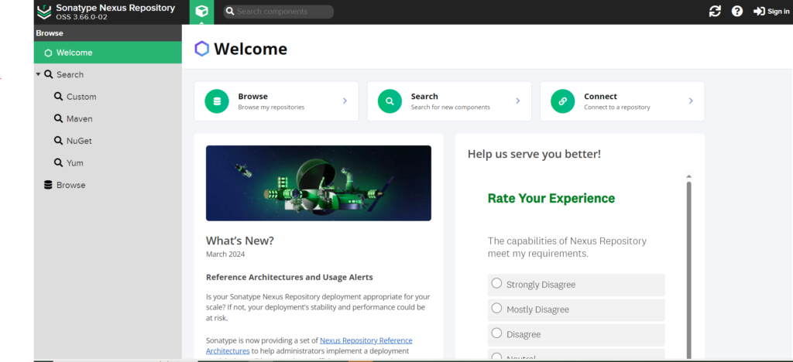Click the Sign in arrow icon
793x362 pixels.
point(759,11)
